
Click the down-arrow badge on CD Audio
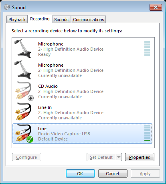click(31, 98)
